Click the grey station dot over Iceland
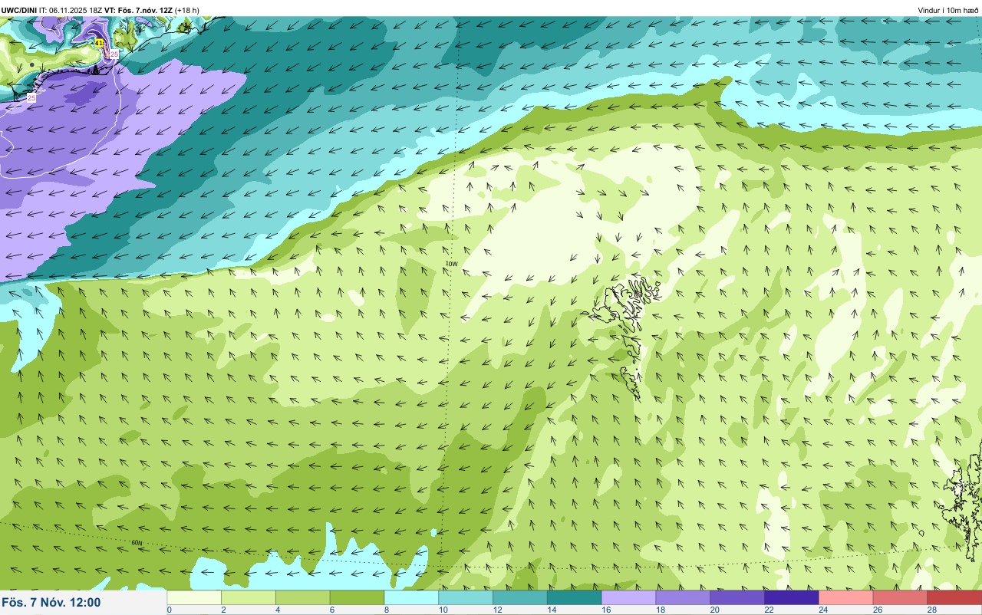The image size is (982, 615). point(31,64)
